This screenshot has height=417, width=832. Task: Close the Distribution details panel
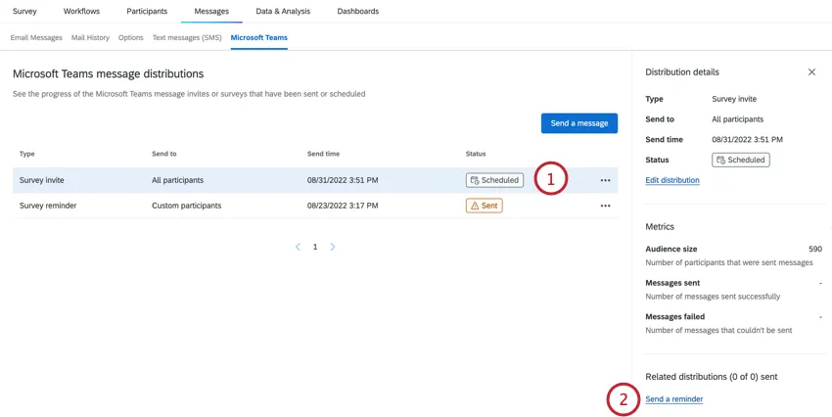811,72
